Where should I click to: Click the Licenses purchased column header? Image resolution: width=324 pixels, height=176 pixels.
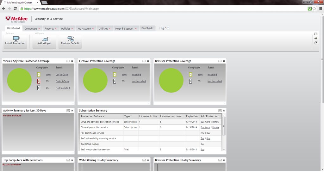171,116
